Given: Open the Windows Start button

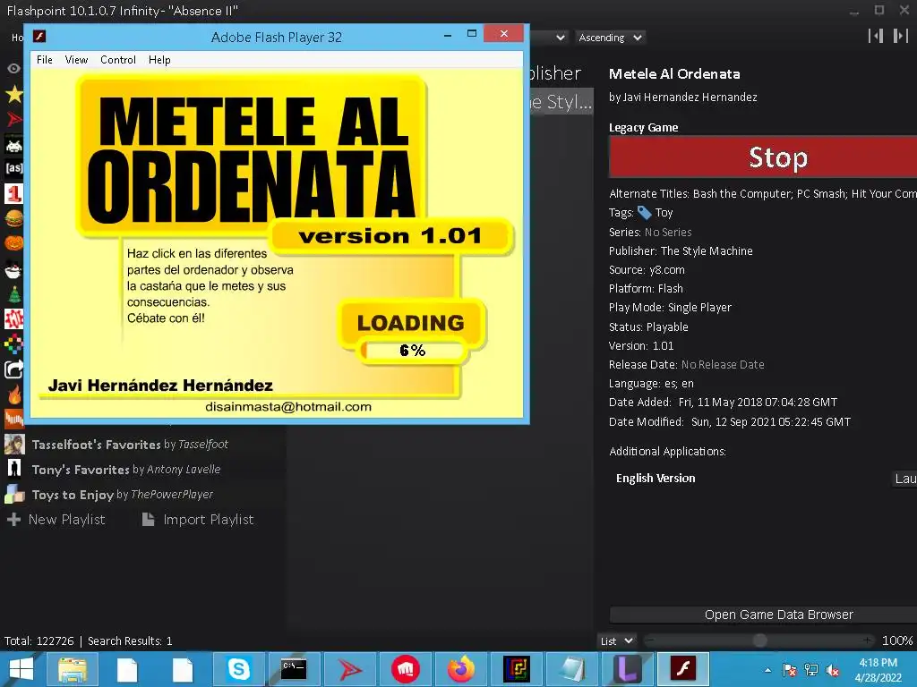Looking at the screenshot, I should click(21, 669).
